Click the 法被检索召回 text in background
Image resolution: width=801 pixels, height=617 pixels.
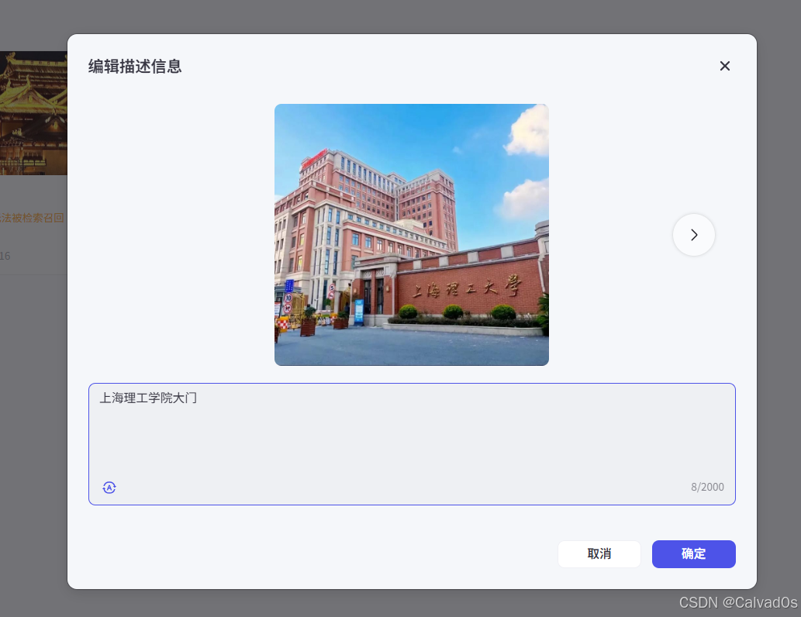[33, 218]
